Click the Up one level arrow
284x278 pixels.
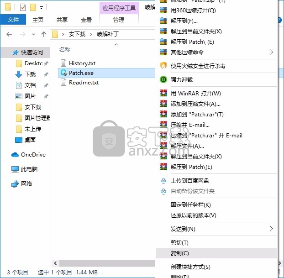click(x=44, y=34)
